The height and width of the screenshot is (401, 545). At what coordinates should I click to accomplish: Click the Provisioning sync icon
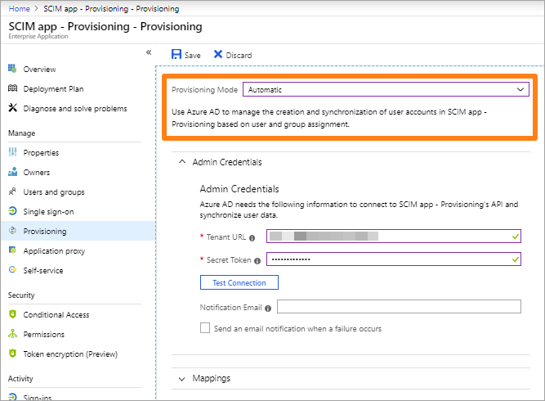pyautogui.click(x=12, y=231)
